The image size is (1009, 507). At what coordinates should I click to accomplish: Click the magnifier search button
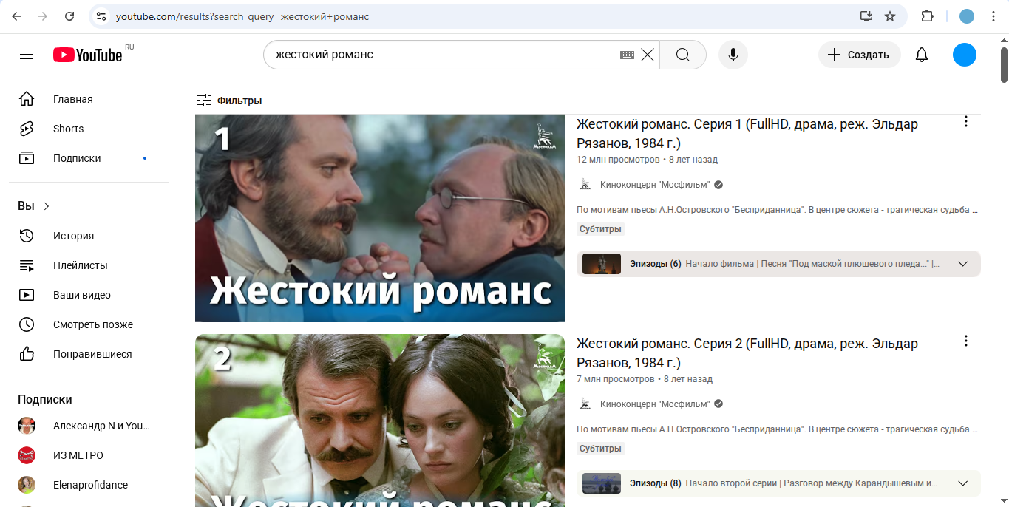tap(682, 55)
